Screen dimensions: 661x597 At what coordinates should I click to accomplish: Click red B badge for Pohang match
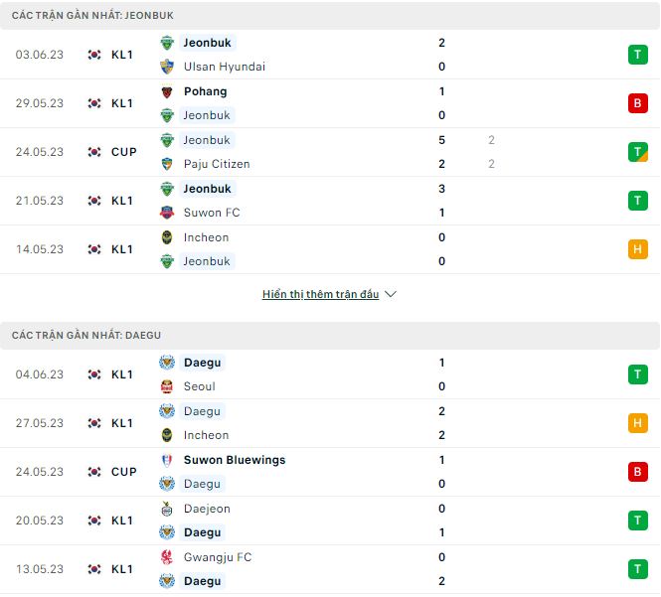point(637,103)
